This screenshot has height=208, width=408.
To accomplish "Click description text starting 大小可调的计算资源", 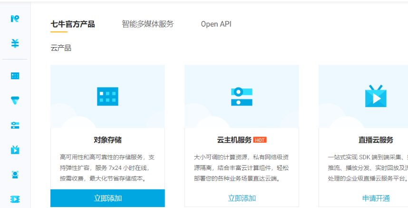I will tap(241, 168).
